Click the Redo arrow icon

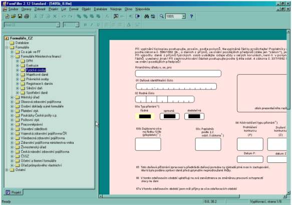click(x=70, y=17)
